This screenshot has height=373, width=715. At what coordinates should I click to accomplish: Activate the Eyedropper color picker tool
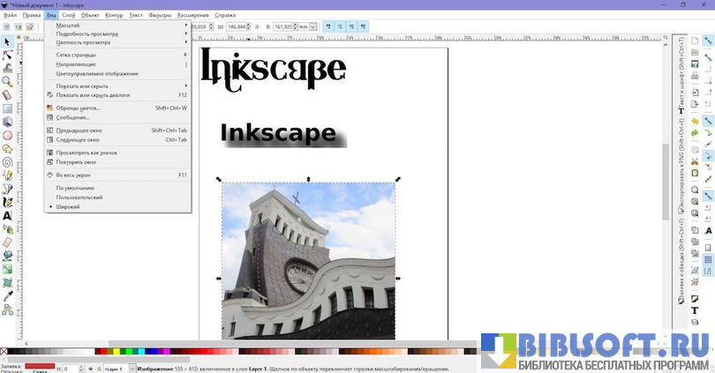7,296
